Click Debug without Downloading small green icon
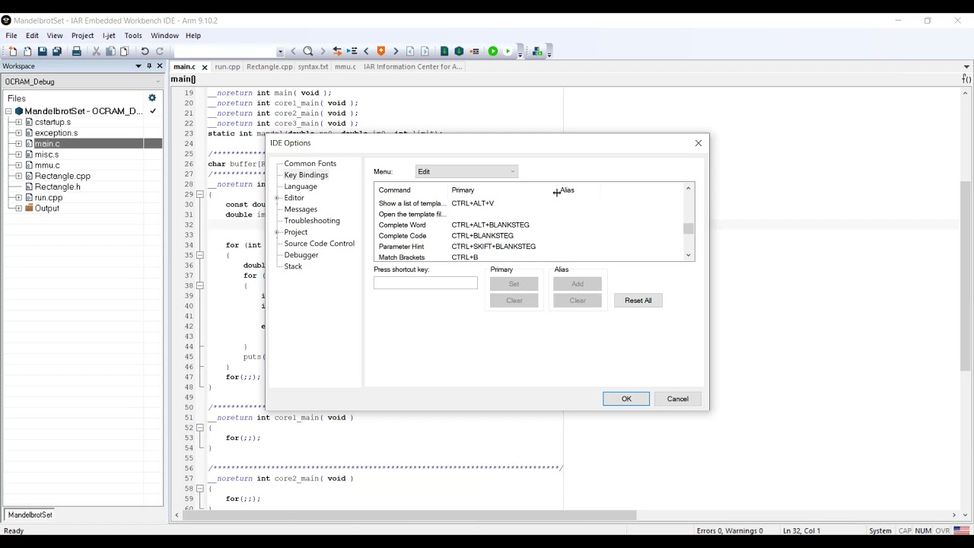 tap(508, 51)
